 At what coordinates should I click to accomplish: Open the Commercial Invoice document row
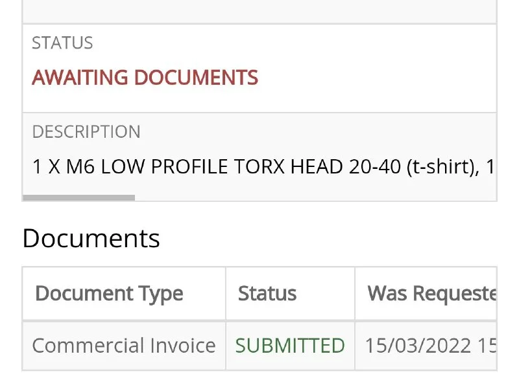pyautogui.click(x=123, y=346)
